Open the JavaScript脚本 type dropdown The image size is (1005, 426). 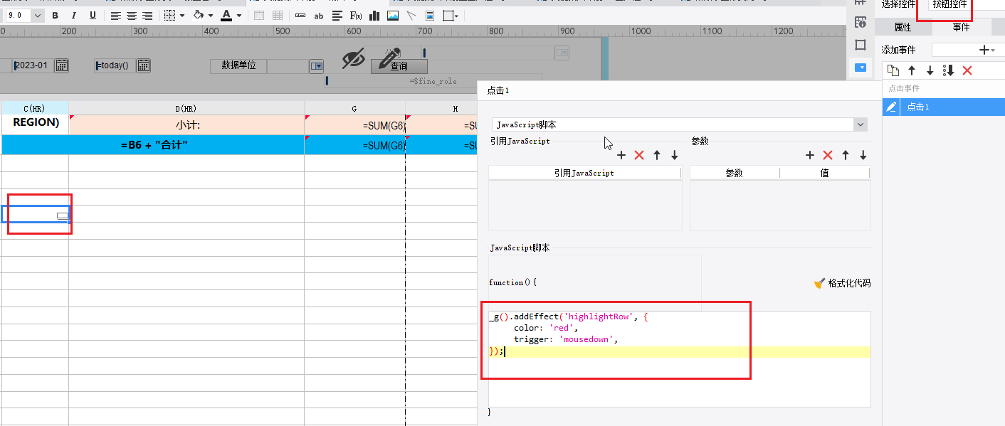861,124
